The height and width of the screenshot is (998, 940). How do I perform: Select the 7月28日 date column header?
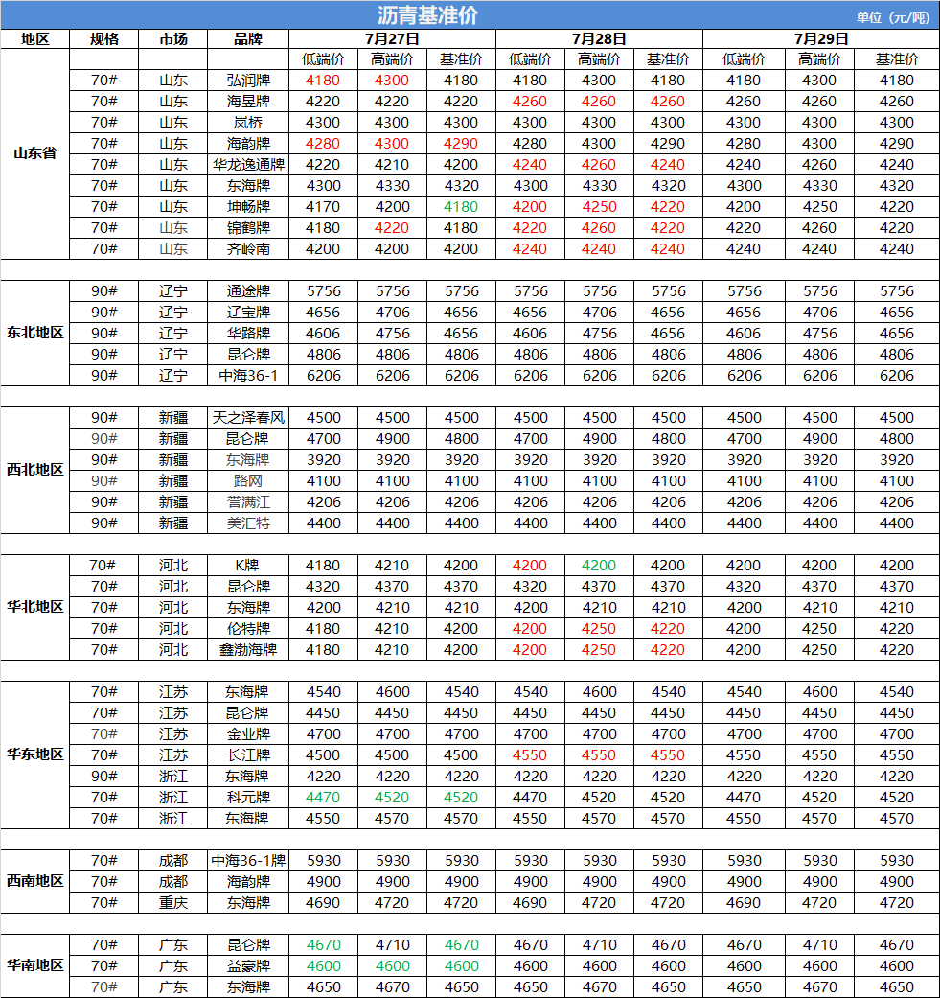[599, 39]
